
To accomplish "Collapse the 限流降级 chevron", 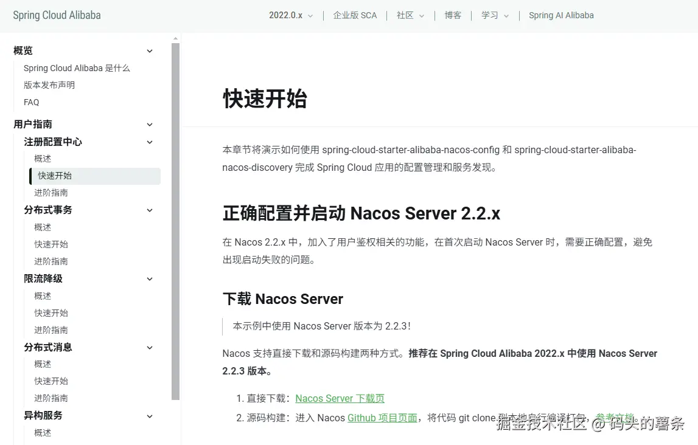I will [x=150, y=279].
